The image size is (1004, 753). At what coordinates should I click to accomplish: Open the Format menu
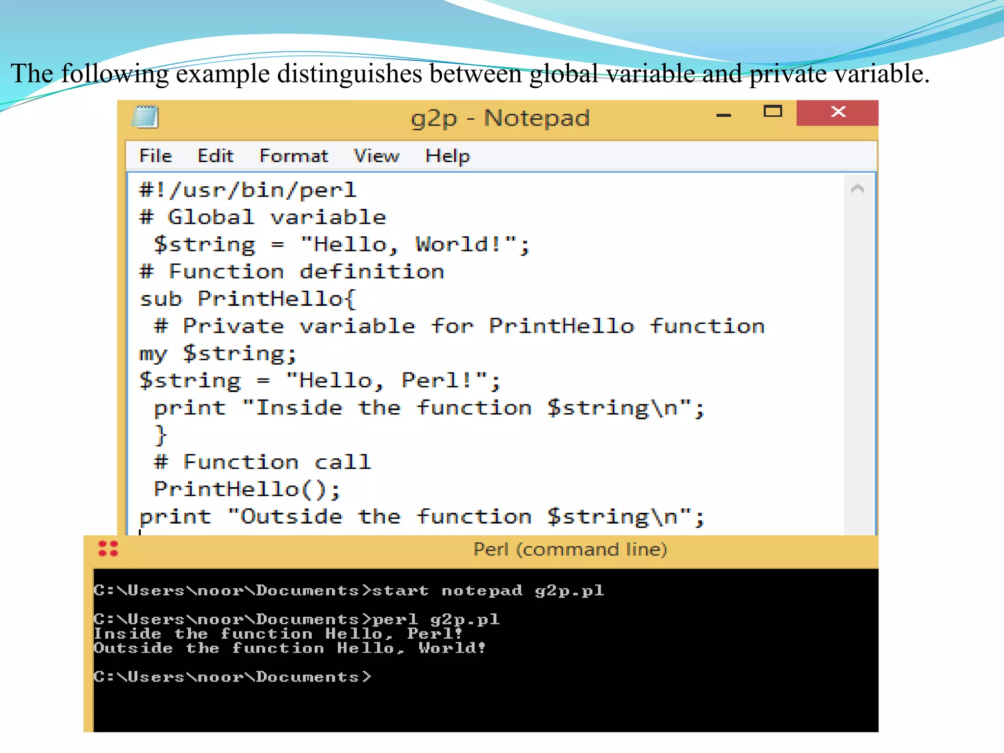point(293,156)
